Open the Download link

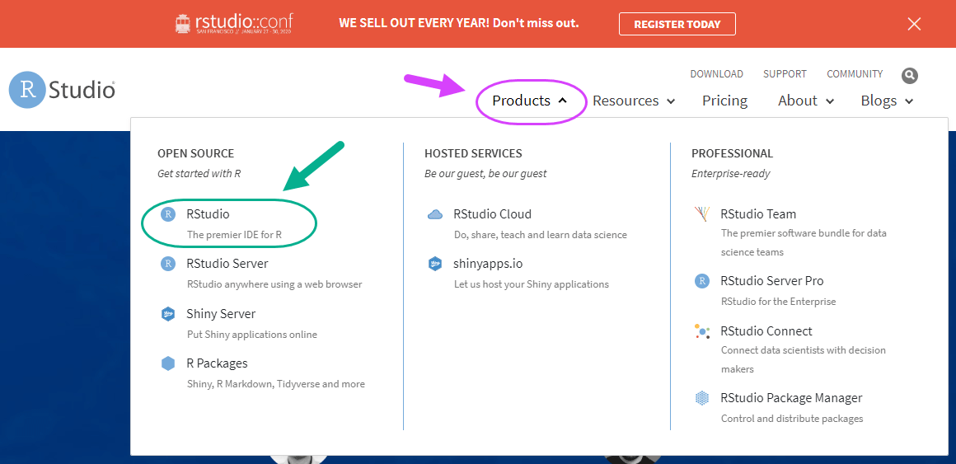tap(716, 74)
